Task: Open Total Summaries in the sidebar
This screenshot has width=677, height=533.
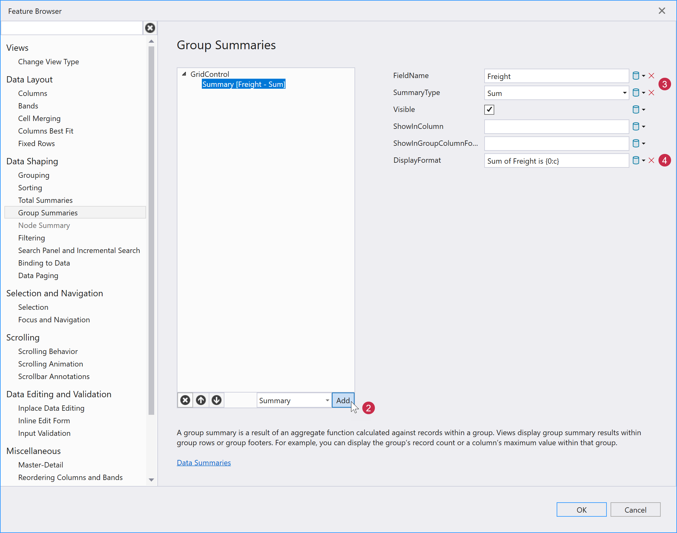Action: [x=45, y=200]
